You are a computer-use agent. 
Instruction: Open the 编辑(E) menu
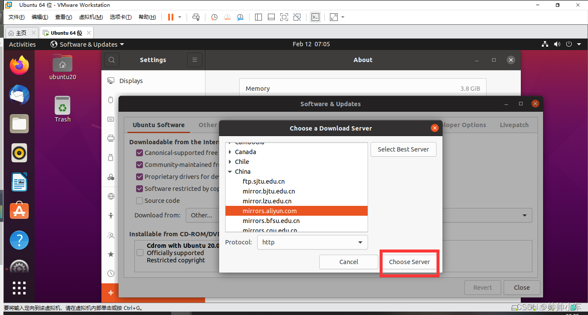40,17
